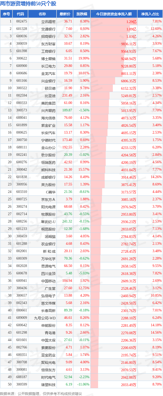Click the -11.06% change for 雄塑科技
Viewport: 163px width, 396px height.
[83, 384]
